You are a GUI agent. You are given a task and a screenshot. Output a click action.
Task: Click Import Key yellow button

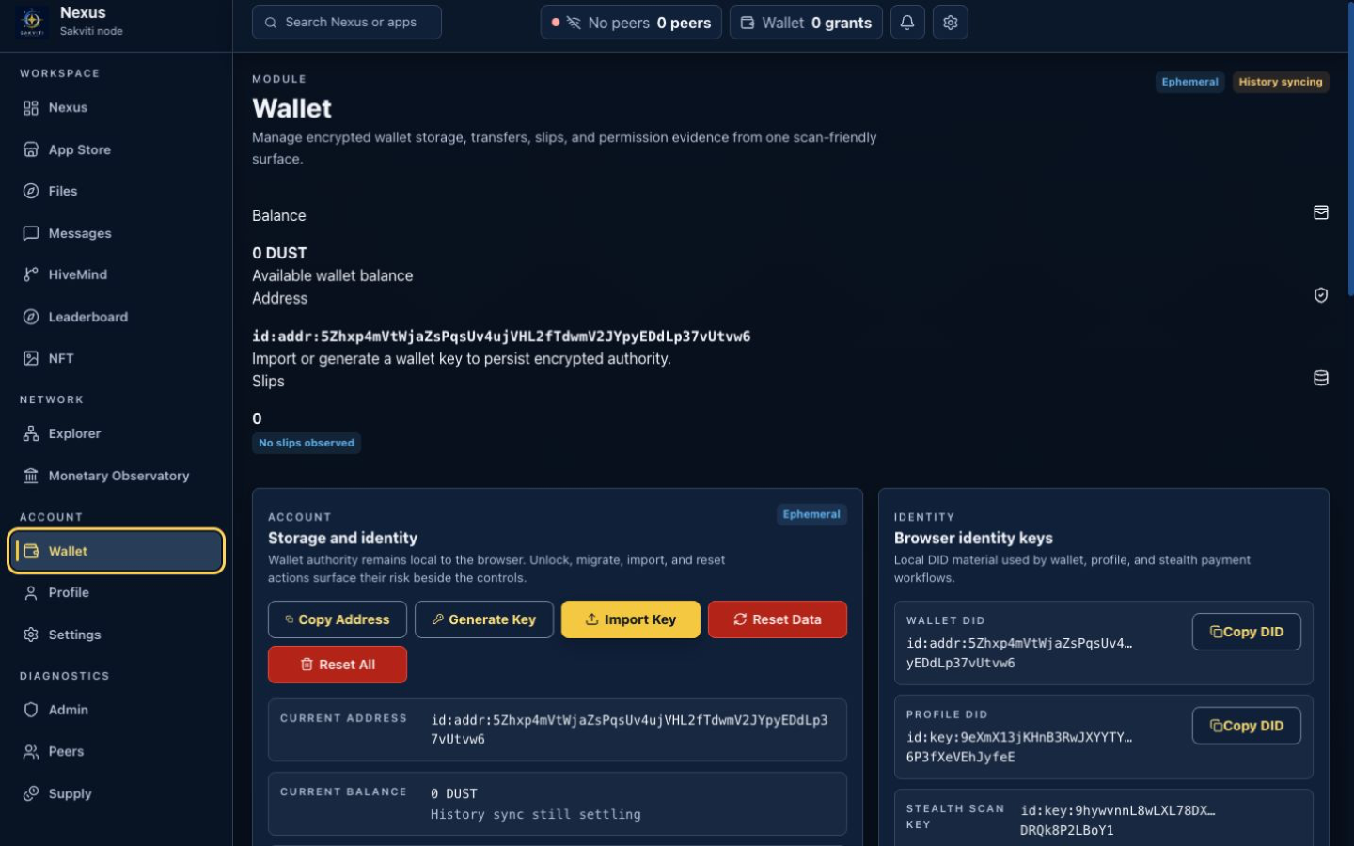point(631,619)
